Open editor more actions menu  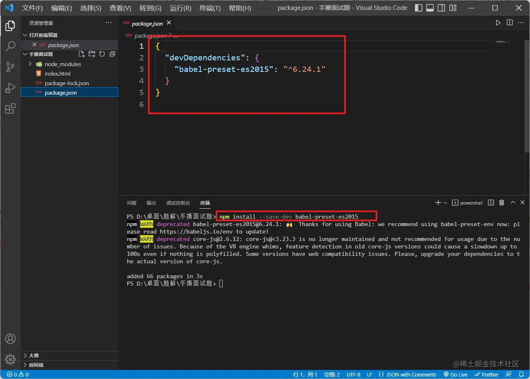[x=521, y=23]
